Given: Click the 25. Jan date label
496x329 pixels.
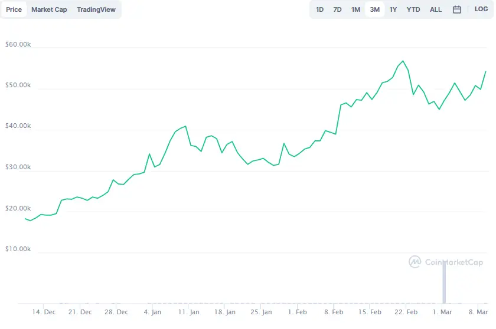Looking at the screenshot, I should 261,312.
